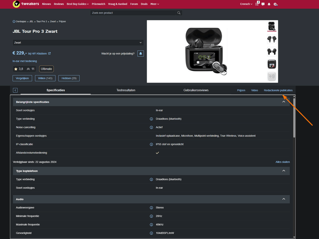Open external link icon next to HiFi Klubben
319x239 pixels.
49,53
